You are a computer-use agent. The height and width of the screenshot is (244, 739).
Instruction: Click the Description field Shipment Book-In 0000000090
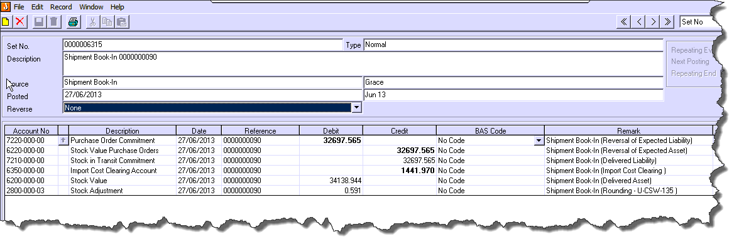[363, 63]
